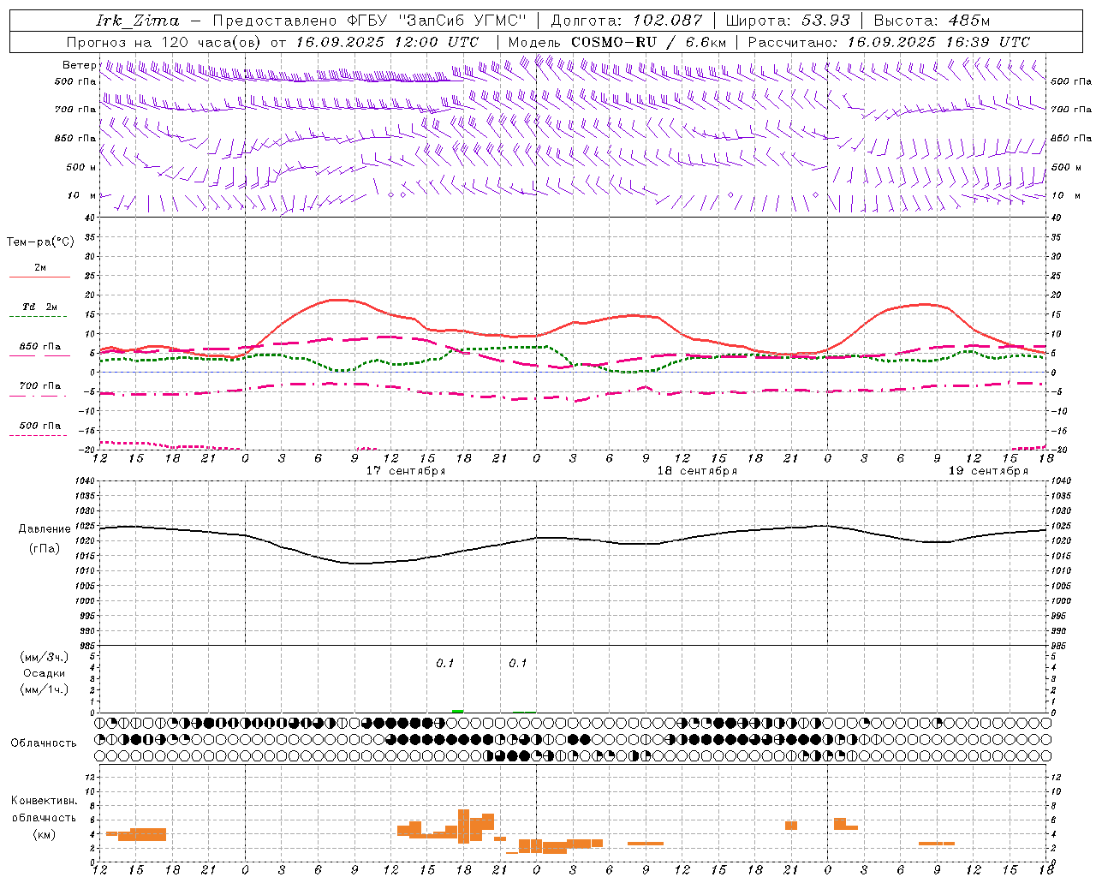Select the Облачность cloud cover label
Viewport: 1096px width, 877px height.
coord(44,743)
